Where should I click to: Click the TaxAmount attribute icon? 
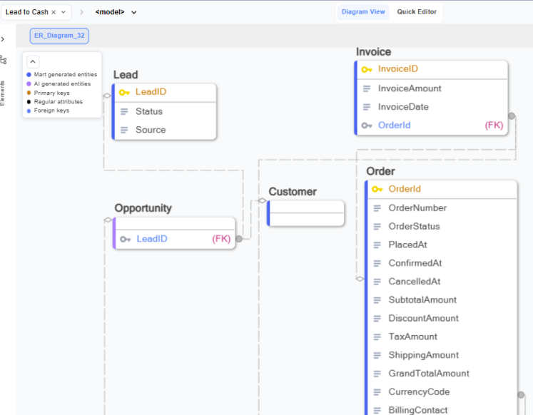coord(377,337)
